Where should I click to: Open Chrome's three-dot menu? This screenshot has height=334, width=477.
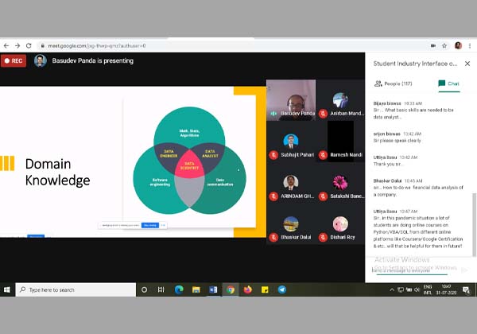[x=470, y=45]
